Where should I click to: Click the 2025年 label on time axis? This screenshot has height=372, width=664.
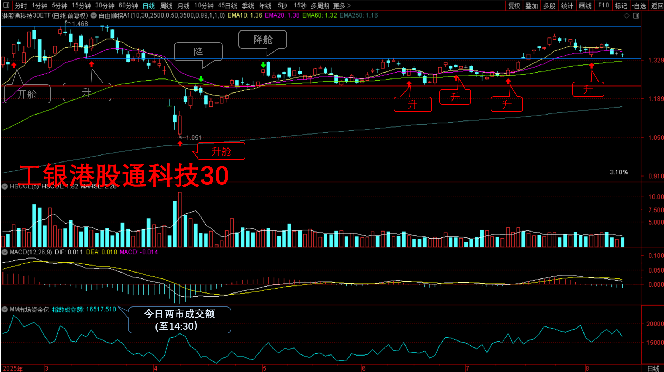(x=13, y=368)
